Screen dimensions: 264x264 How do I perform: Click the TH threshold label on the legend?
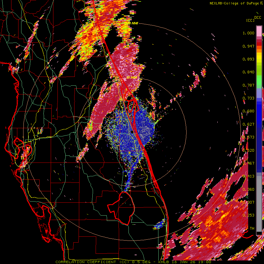(x=252, y=229)
